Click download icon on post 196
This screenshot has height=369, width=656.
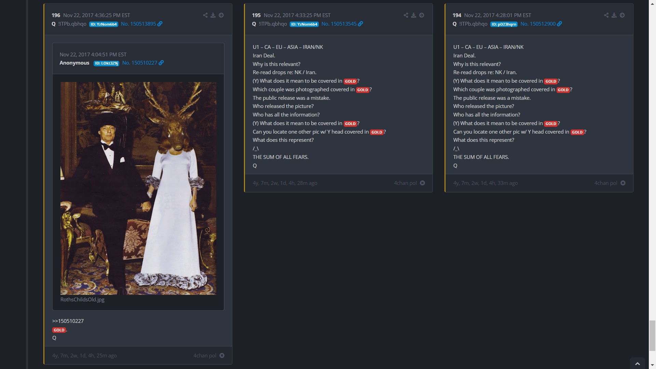point(213,15)
